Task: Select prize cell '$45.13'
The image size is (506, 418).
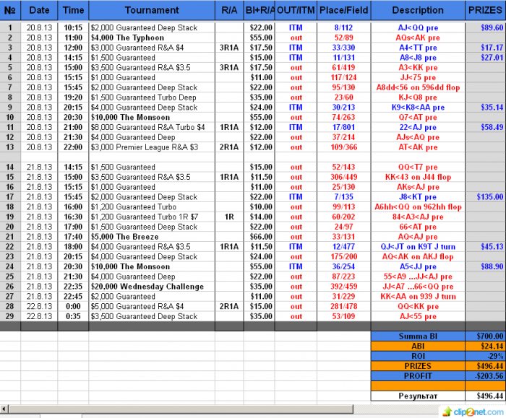Action: [x=485, y=247]
